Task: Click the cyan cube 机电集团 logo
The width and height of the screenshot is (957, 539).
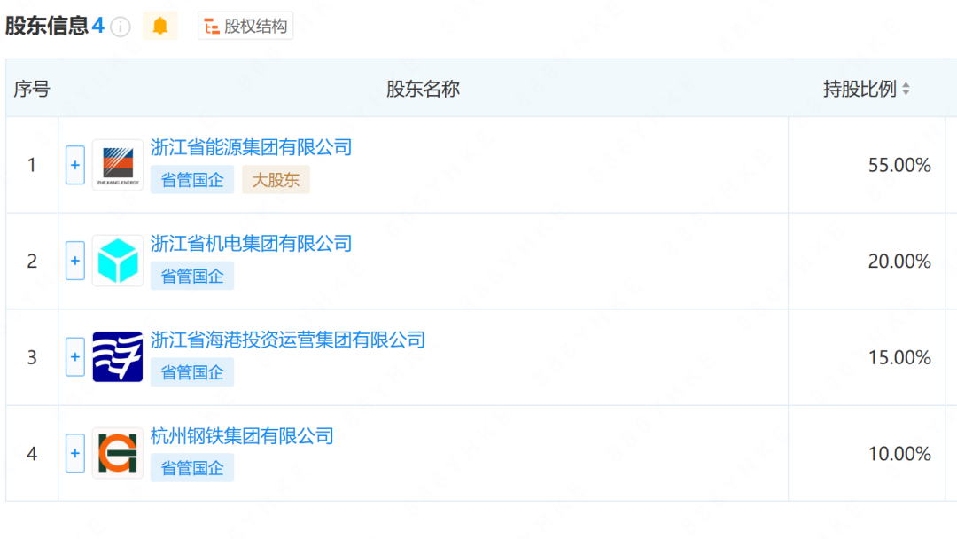Action: [118, 261]
